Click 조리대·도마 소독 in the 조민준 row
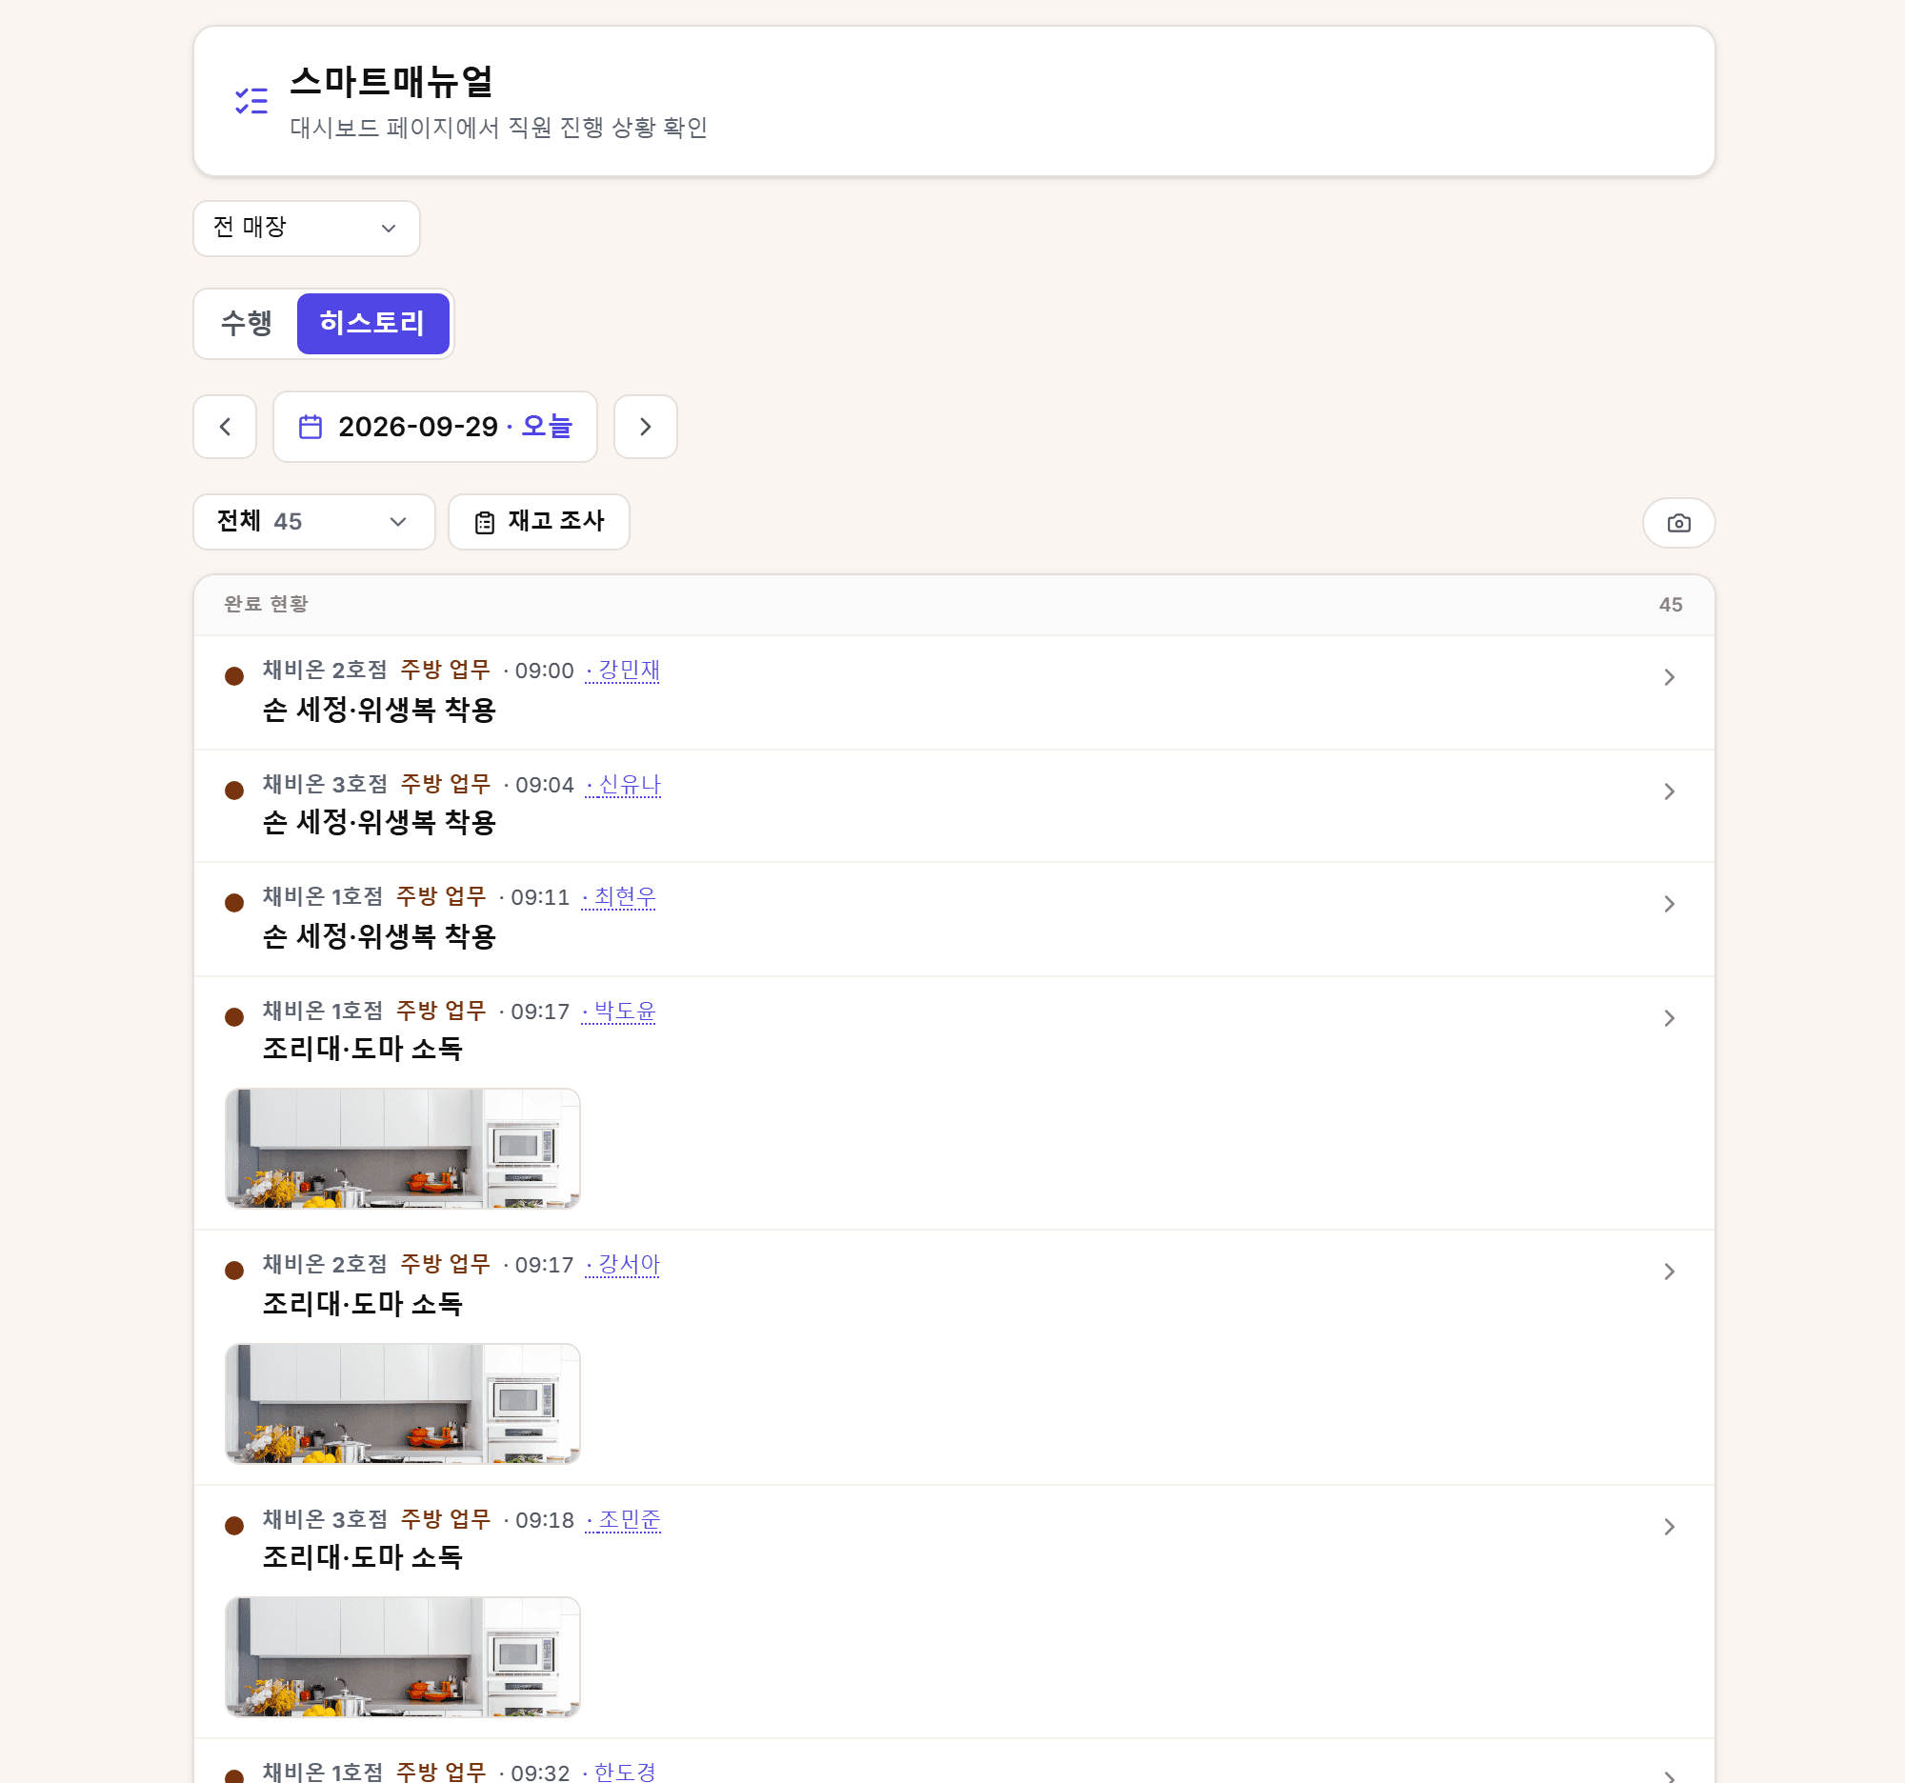 pos(363,1557)
